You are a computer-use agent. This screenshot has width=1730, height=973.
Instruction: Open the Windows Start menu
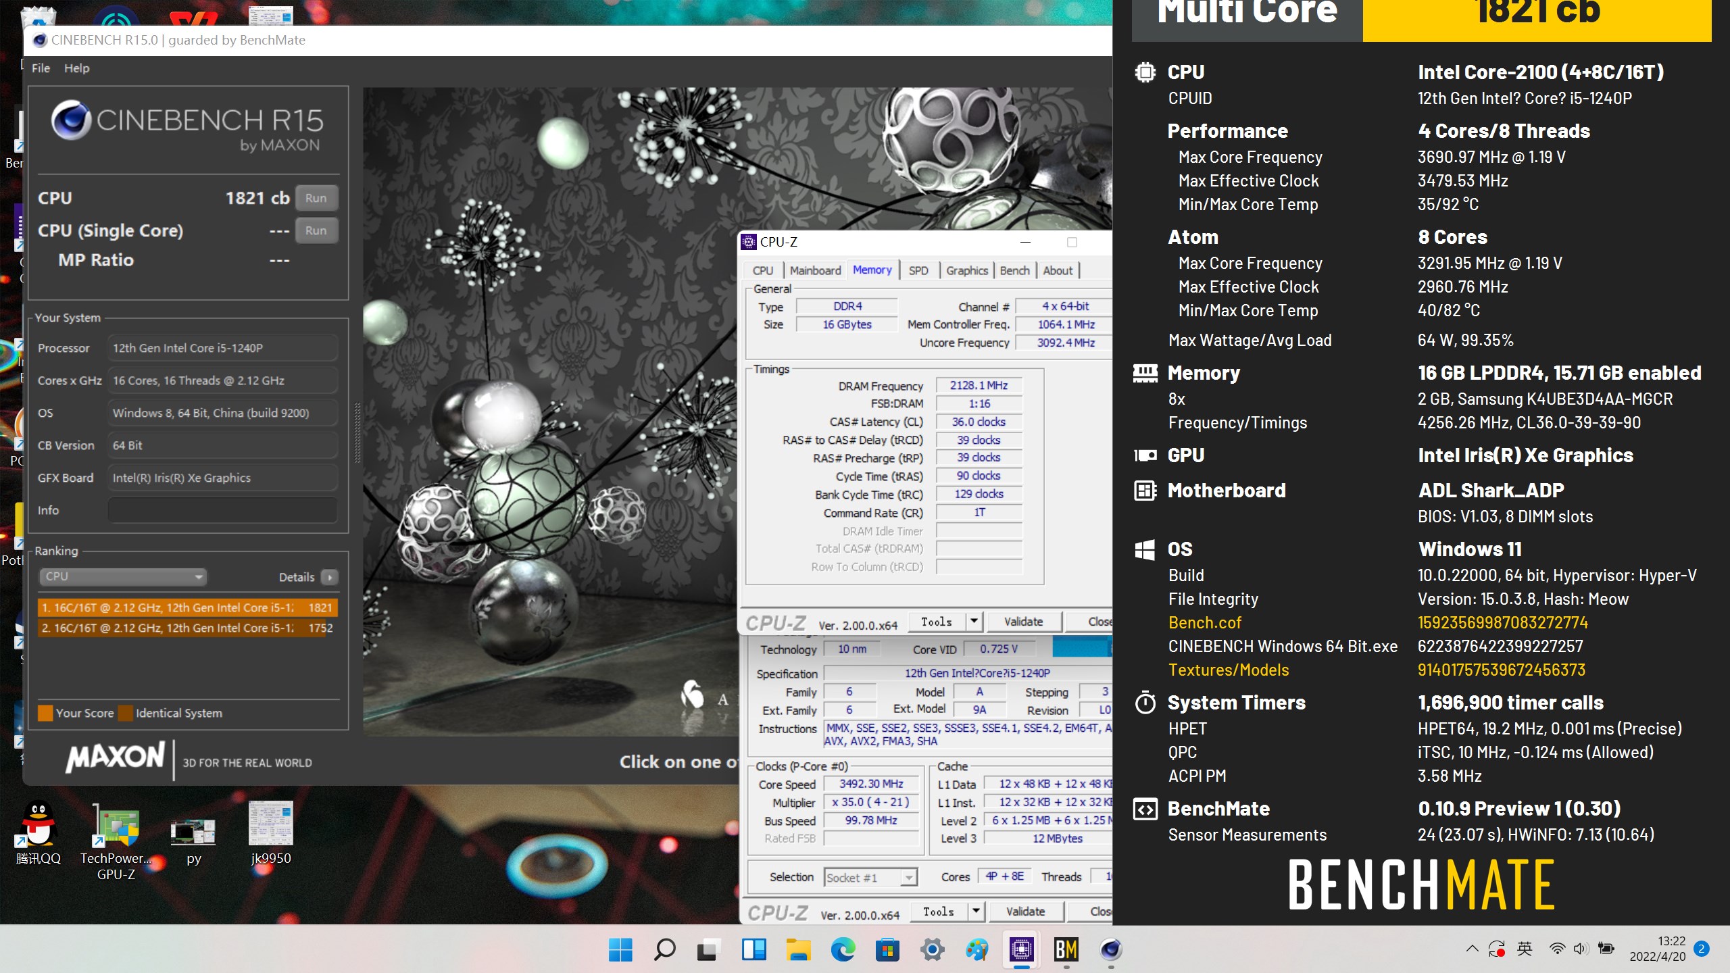[x=620, y=950]
